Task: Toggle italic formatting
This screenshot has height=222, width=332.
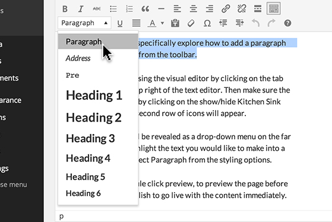Action: [81, 9]
